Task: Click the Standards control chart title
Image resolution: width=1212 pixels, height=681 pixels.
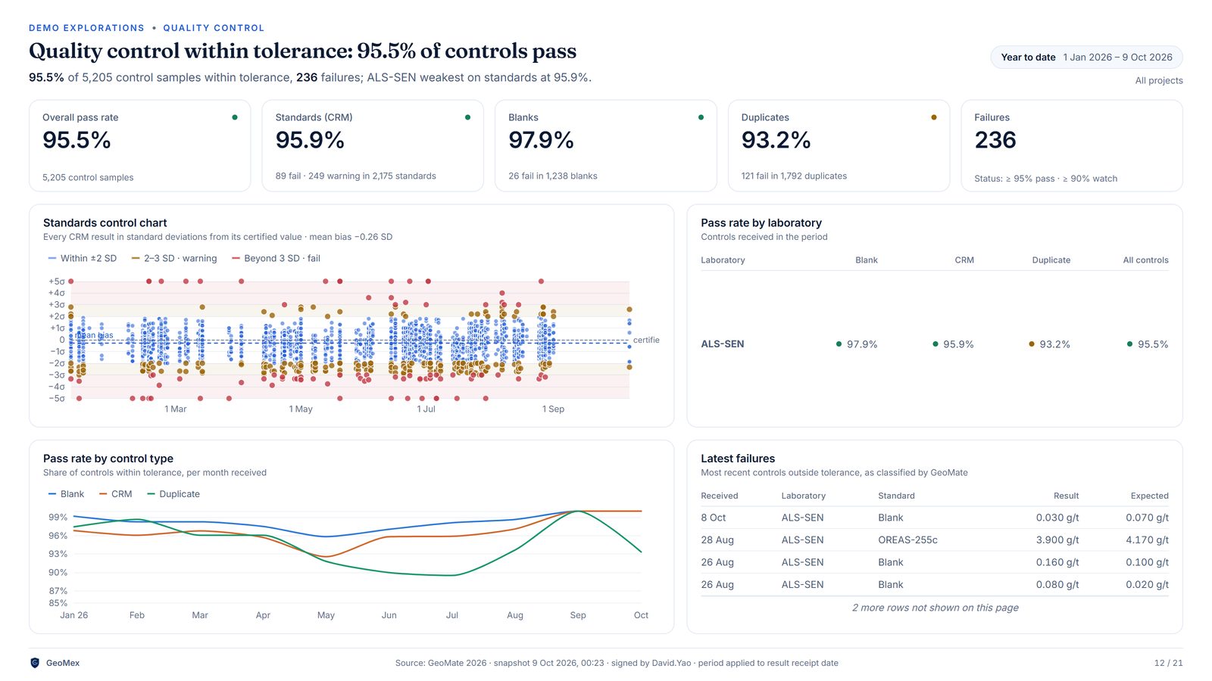Action: pos(105,223)
